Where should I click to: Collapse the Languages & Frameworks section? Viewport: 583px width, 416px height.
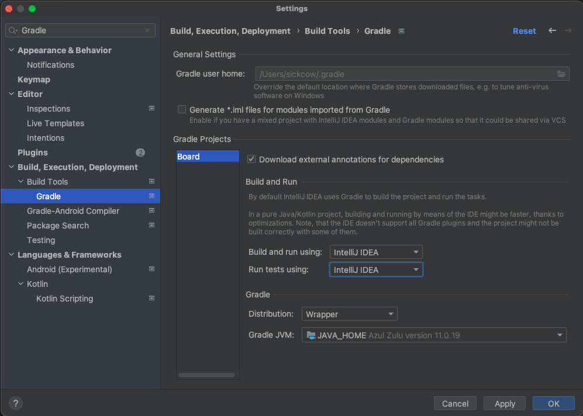pos(11,254)
